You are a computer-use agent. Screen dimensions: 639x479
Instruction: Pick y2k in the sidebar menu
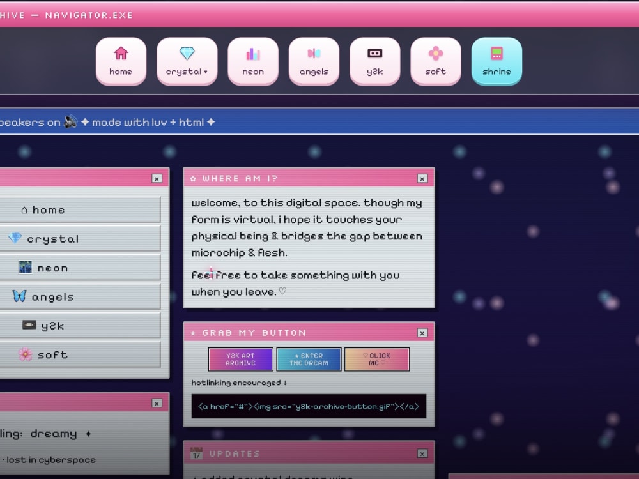pyautogui.click(x=80, y=326)
